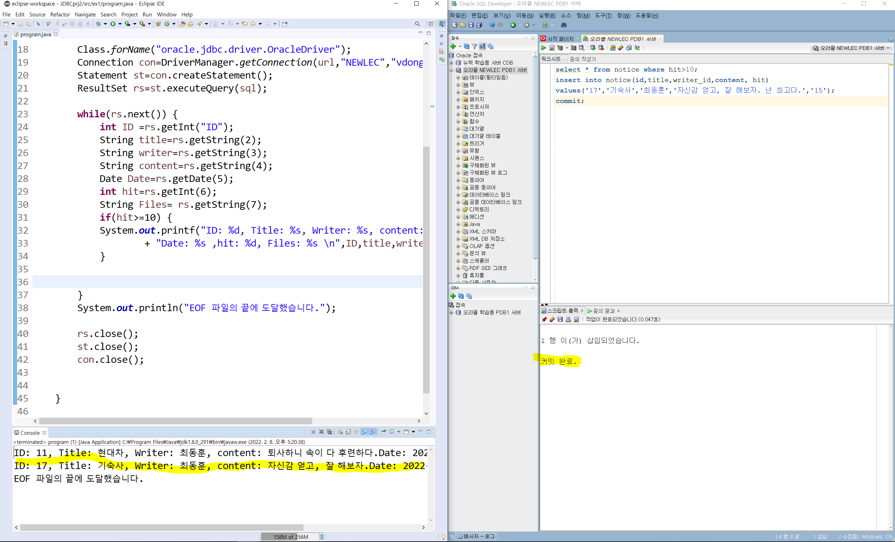The image size is (895, 542).
Task: Click the editor's horizontal scrollbar
Action: pyautogui.click(x=176, y=421)
